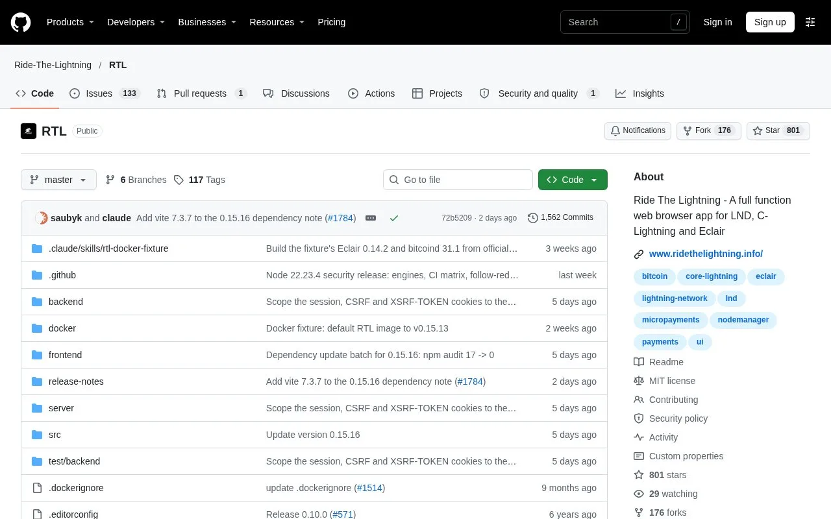Focus the Go to file field
This screenshot has height=519, width=831.
point(458,180)
